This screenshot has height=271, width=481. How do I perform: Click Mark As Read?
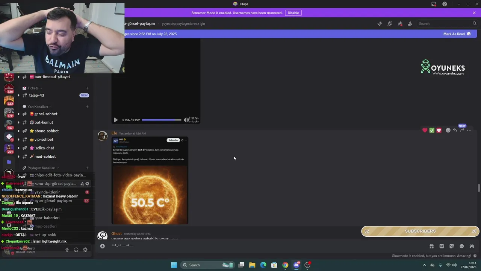click(457, 34)
